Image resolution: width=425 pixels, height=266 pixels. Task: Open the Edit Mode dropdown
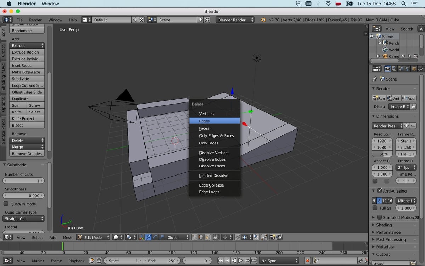pyautogui.click(x=93, y=238)
